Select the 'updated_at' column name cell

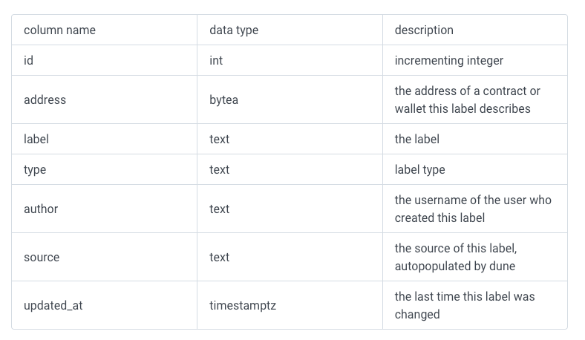click(x=104, y=305)
